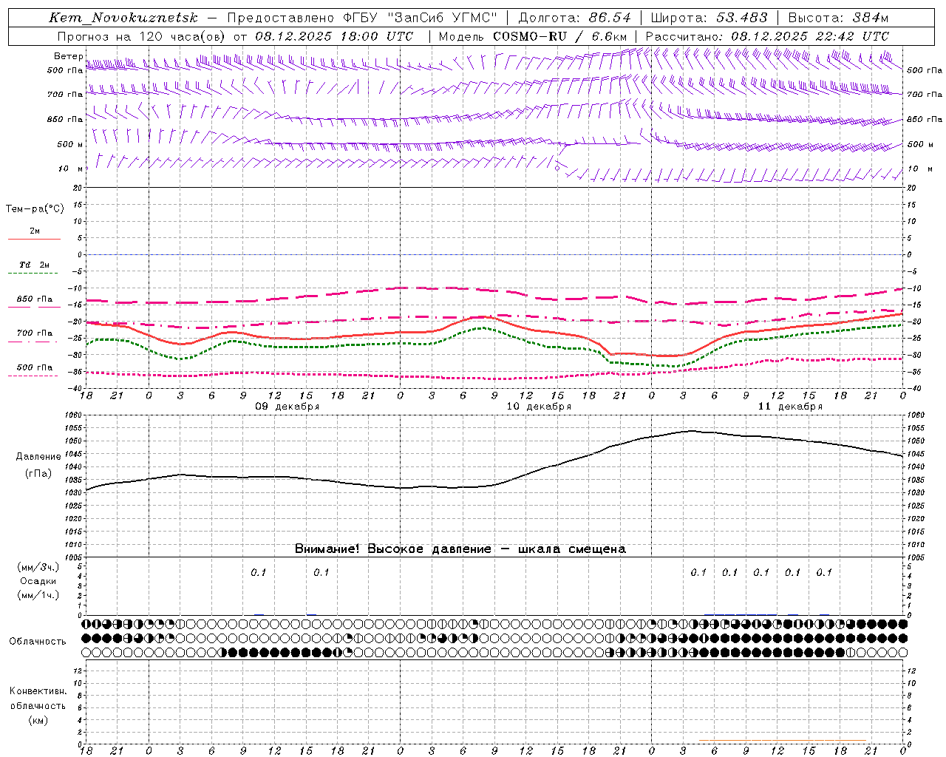Click the "500 м" wind level label on left axis
Image resolution: width=946 pixels, height=757 pixels.
pyautogui.click(x=70, y=144)
